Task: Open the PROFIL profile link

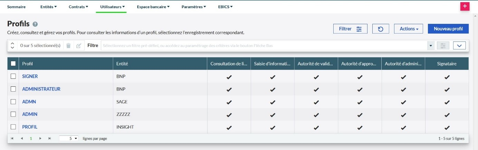Action: tap(30, 127)
